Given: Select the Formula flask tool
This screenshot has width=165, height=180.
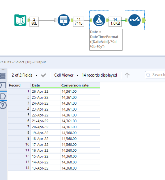Looking at the screenshot, I should 99,20.
